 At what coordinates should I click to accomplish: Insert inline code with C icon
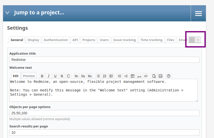click(x=68, y=76)
